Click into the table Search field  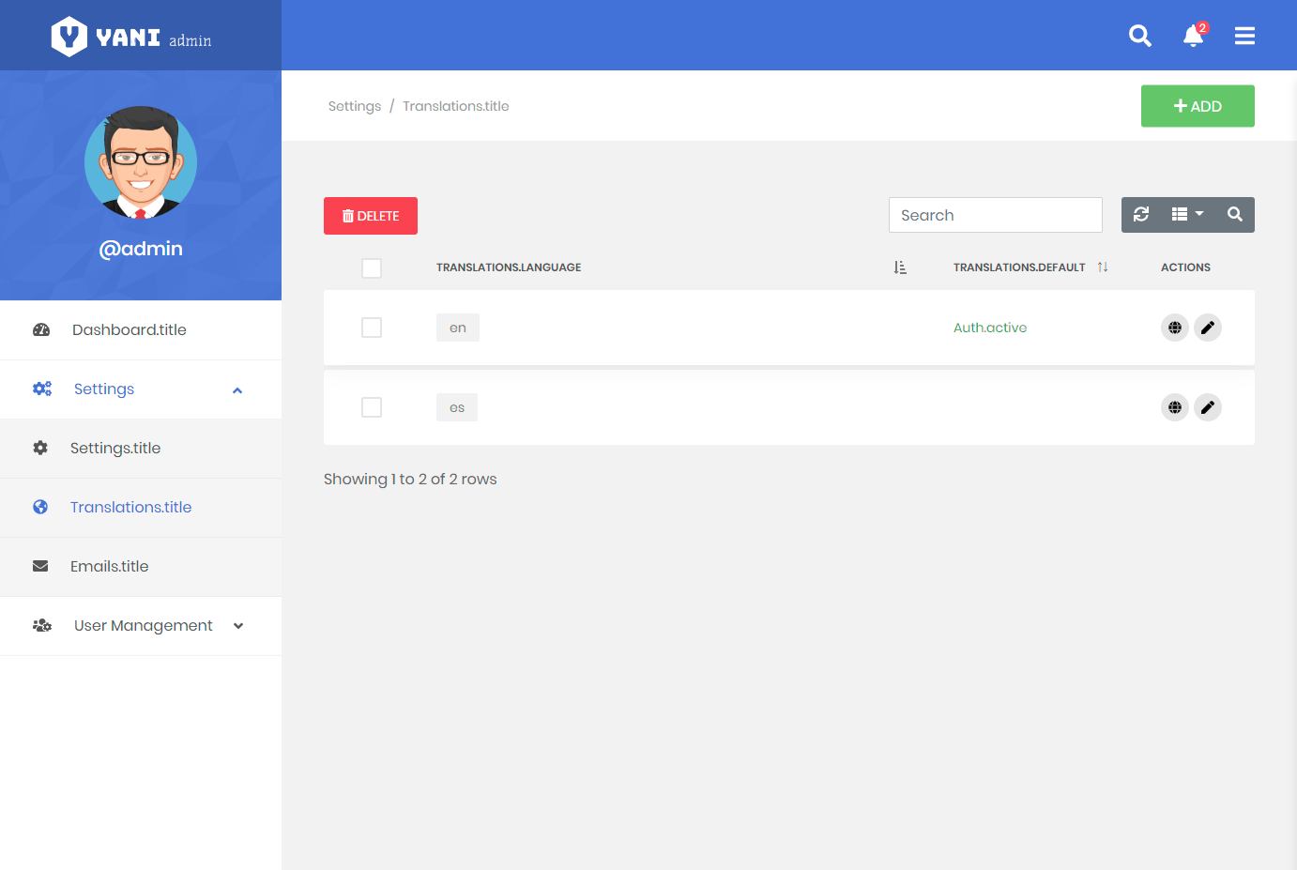(x=995, y=215)
